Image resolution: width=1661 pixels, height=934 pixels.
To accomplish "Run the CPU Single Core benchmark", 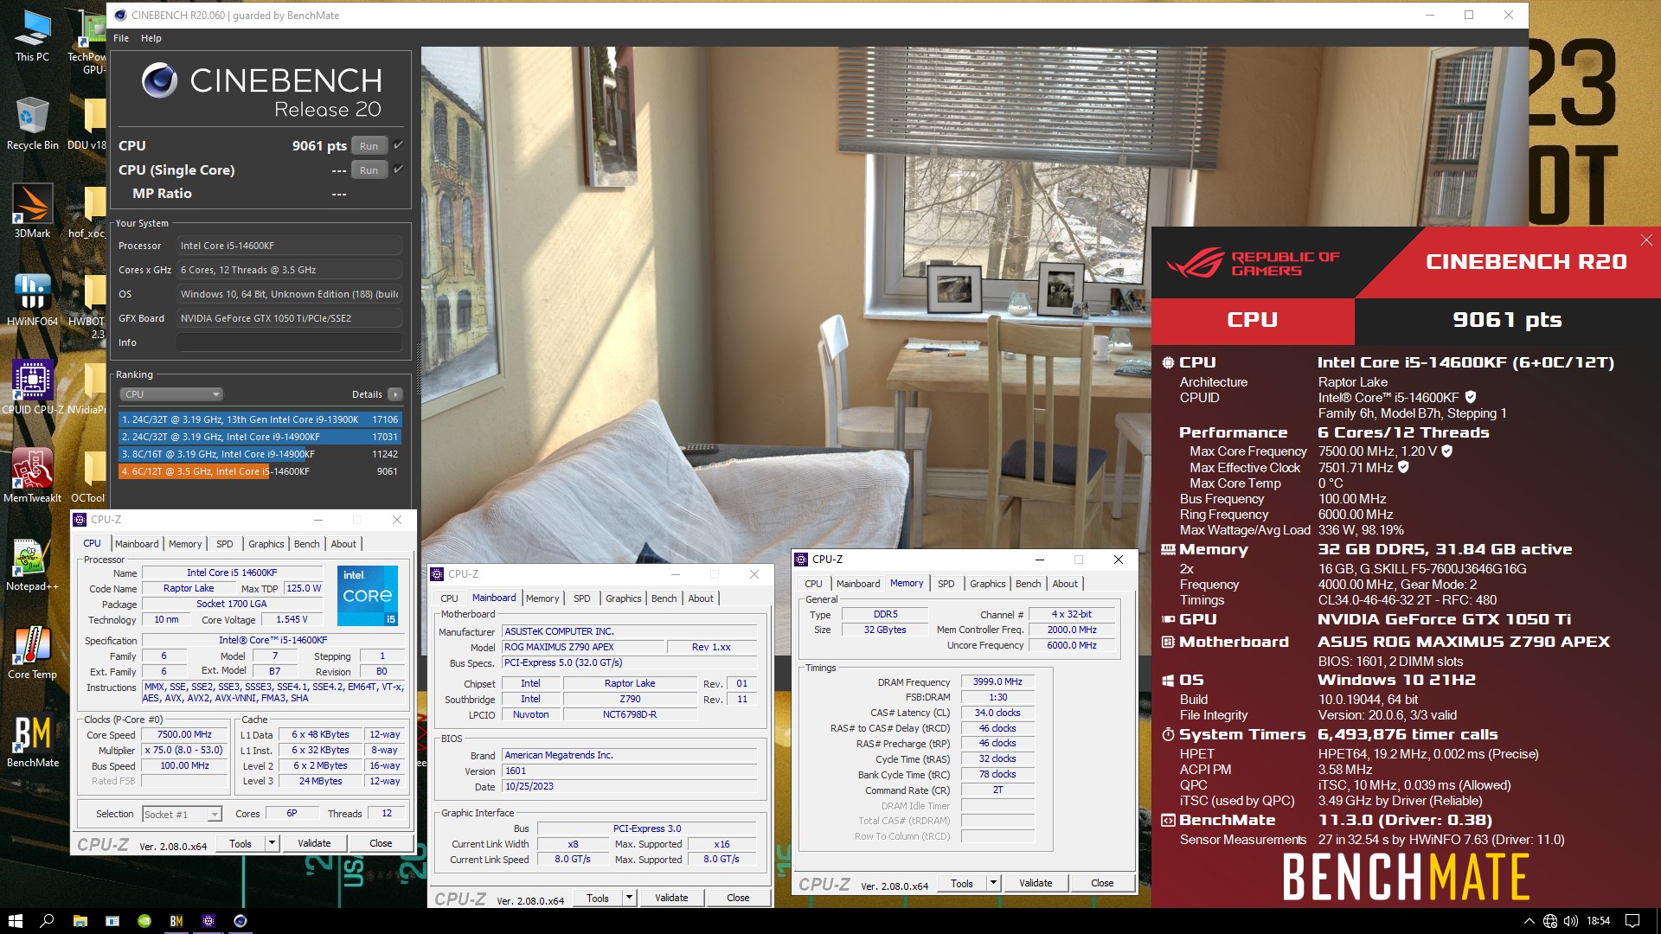I will click(x=369, y=170).
